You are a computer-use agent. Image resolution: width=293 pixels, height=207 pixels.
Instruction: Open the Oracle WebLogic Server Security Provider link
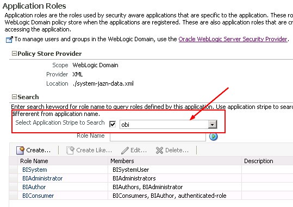233,39
